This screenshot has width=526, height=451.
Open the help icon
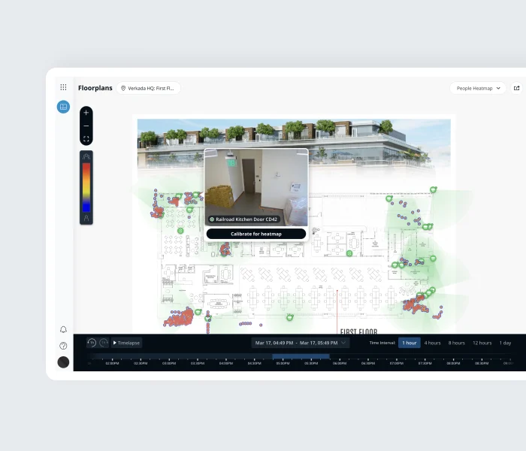pyautogui.click(x=63, y=346)
